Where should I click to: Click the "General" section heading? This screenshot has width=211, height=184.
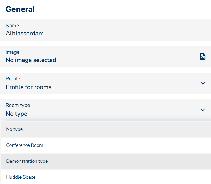(20, 9)
